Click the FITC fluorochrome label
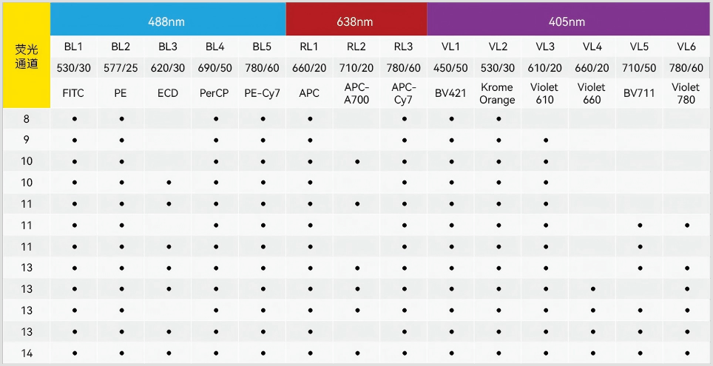This screenshot has height=366, width=713. (74, 94)
